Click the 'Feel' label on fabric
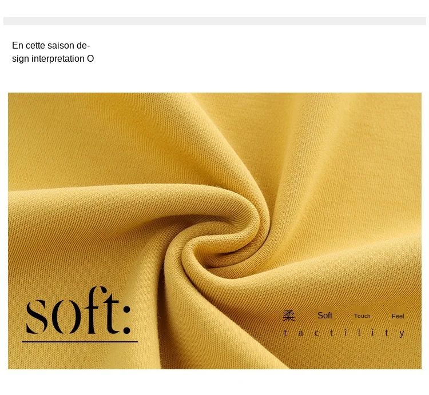 [x=398, y=316]
